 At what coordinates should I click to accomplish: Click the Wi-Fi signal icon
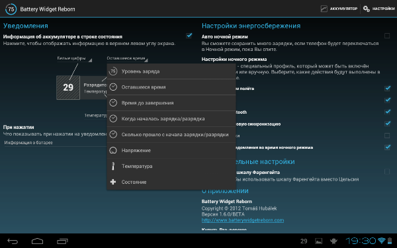coord(382,241)
